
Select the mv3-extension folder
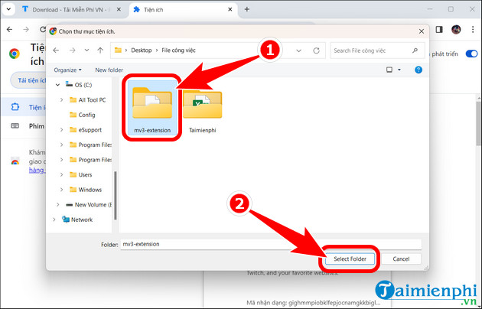(151, 107)
